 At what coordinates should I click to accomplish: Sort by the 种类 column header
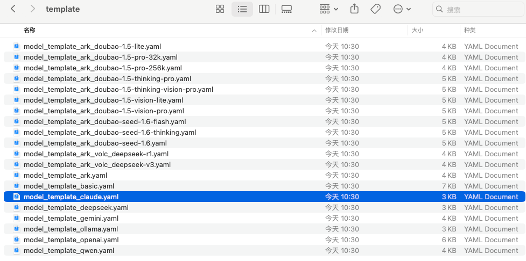tap(469, 31)
